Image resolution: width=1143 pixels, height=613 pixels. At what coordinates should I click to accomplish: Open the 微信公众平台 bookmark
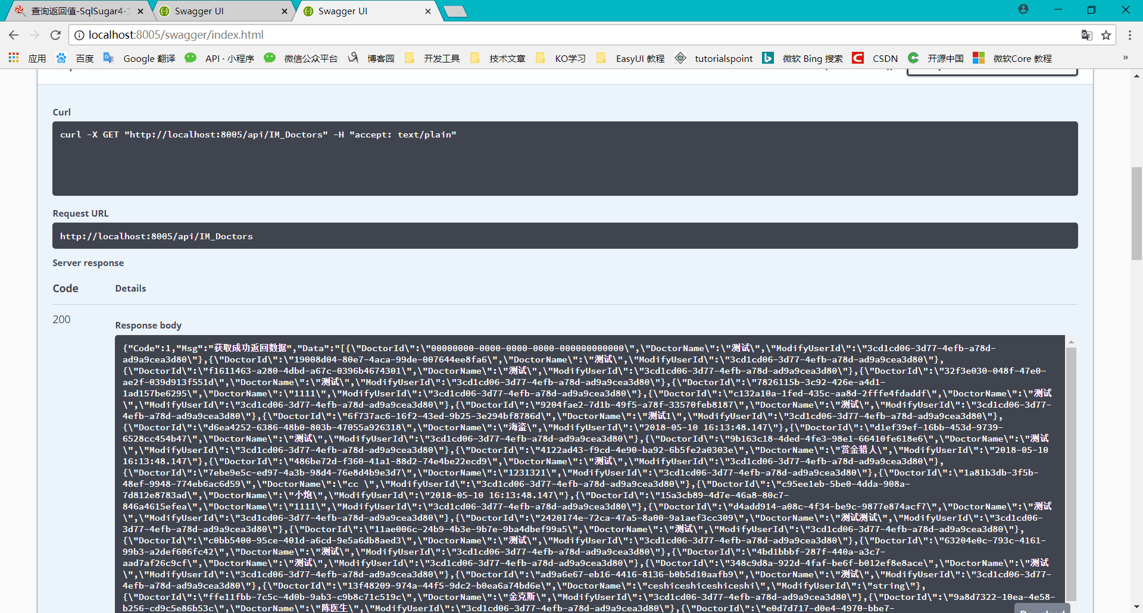tap(301, 58)
